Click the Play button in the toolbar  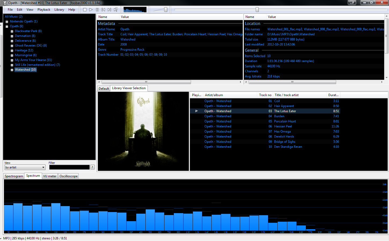[x=91, y=10]
